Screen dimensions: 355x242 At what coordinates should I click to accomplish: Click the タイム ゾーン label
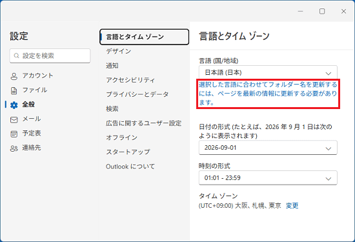pyautogui.click(x=218, y=196)
